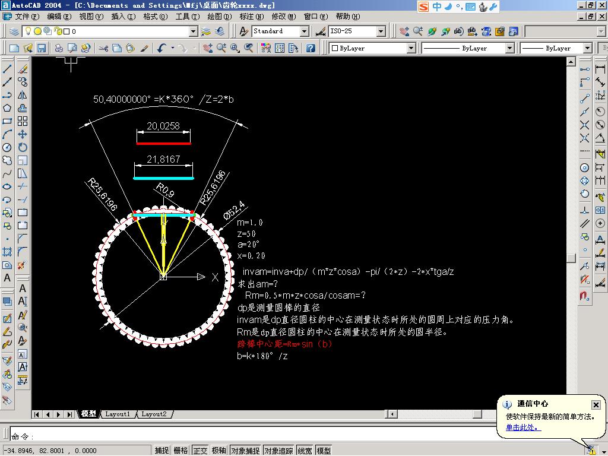The width and height of the screenshot is (608, 456).
Task: Click the Undo arrow icon
Action: point(161,48)
